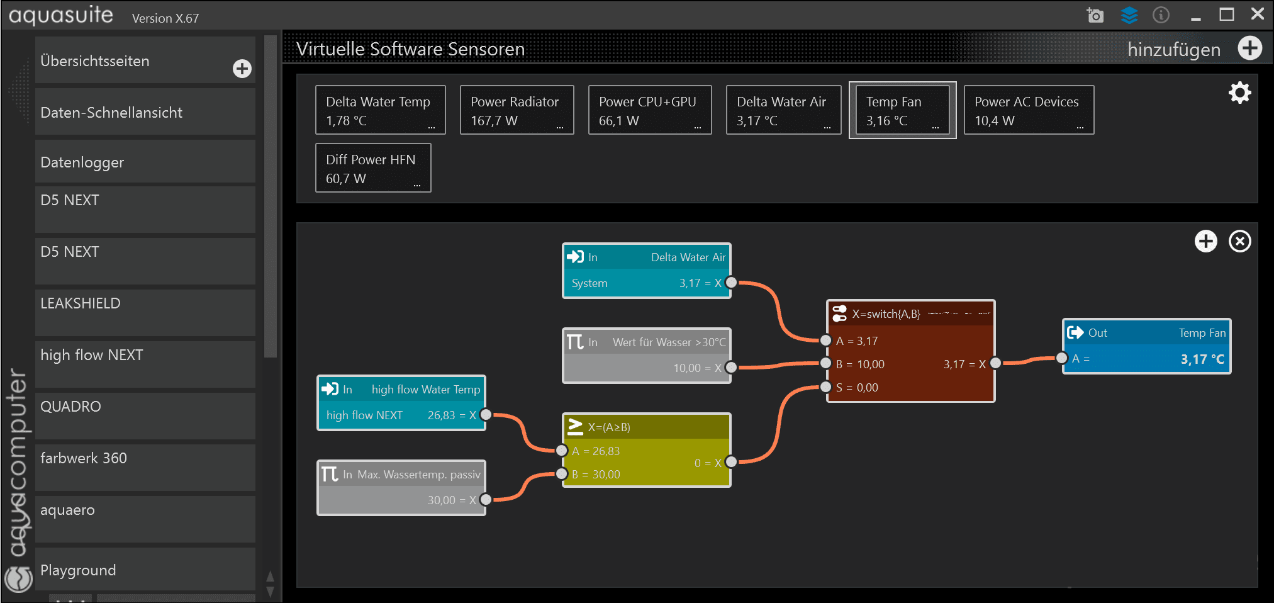Click input port A of the comparison node
This screenshot has height=603, width=1274.
click(x=562, y=451)
